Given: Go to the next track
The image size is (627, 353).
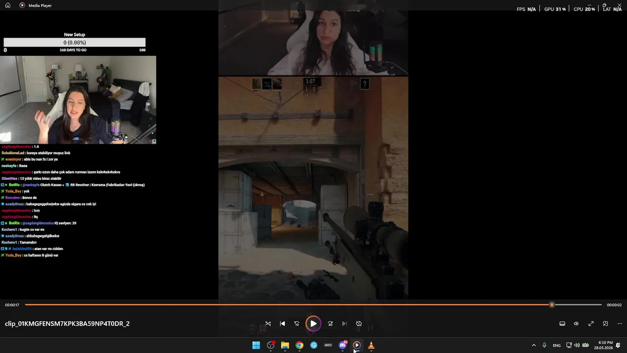Looking at the screenshot, I should [x=344, y=324].
